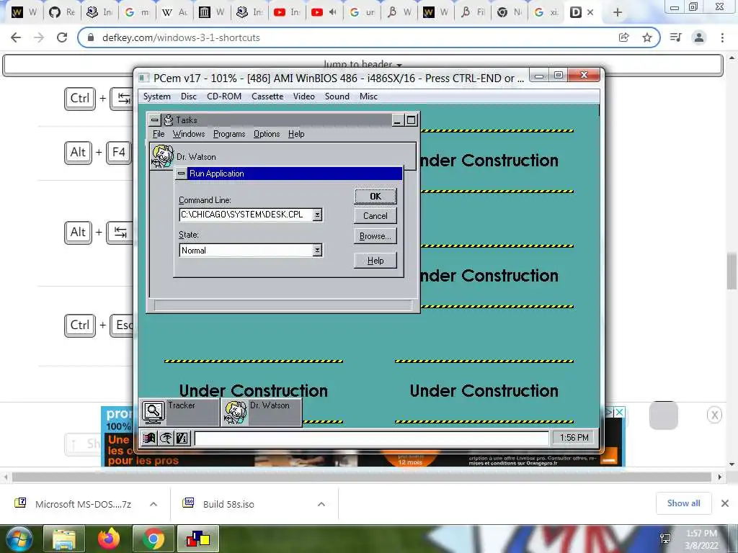Open PCem Video menu
The image size is (738, 553).
click(x=304, y=96)
